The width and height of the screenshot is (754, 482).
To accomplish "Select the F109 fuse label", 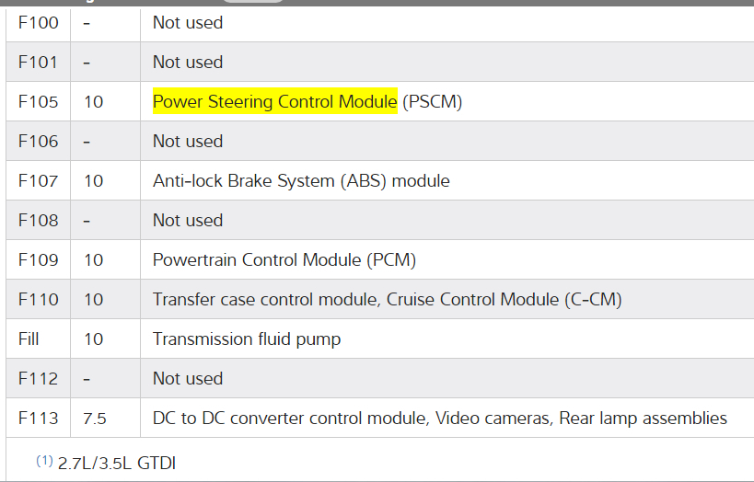I will tap(38, 260).
